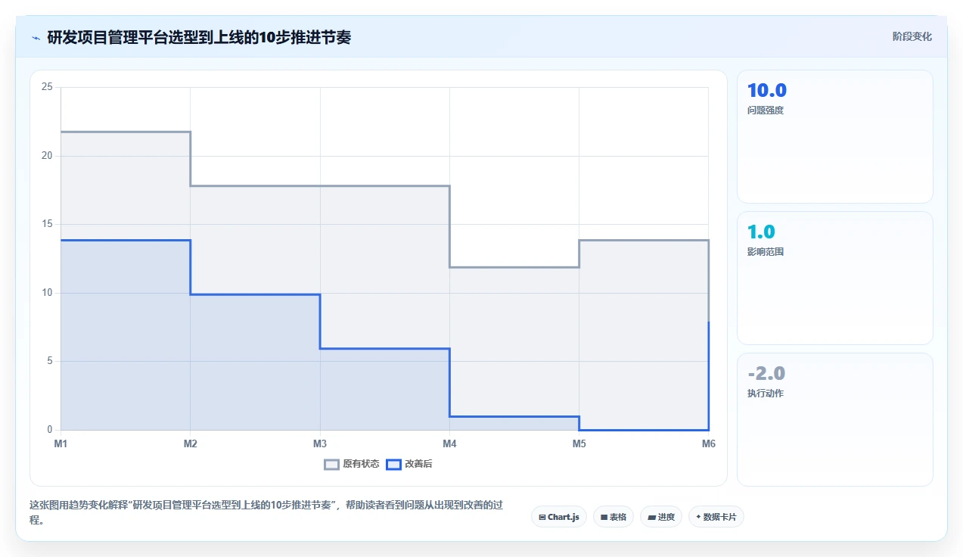Toggle the 原有状态 legend swatch
The width and height of the screenshot is (963, 557).
(331, 464)
